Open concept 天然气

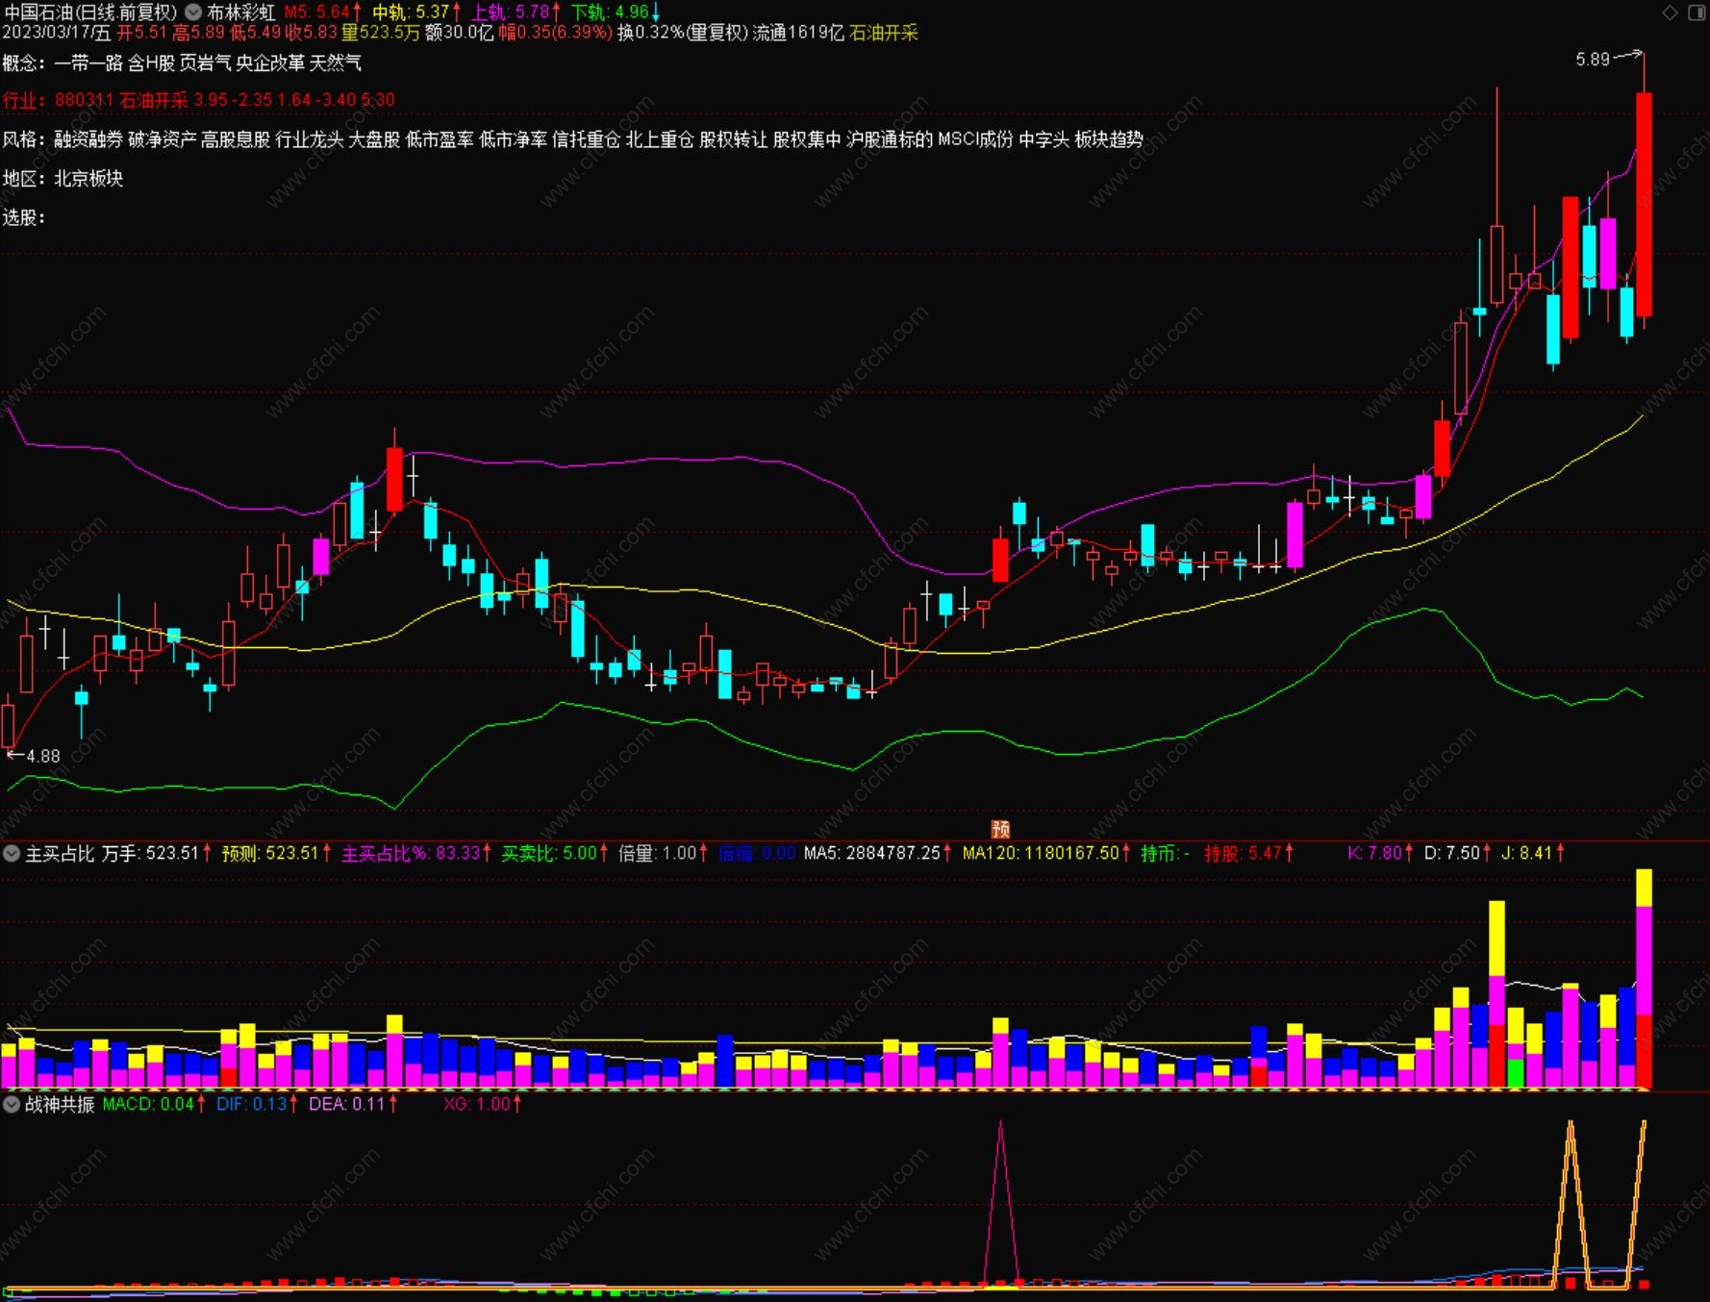coord(336,63)
